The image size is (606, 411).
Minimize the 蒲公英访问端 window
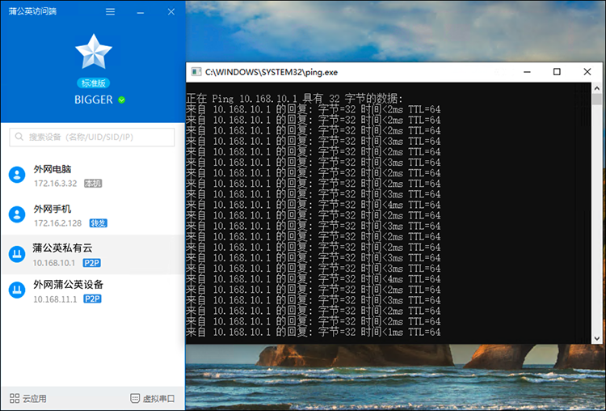click(x=141, y=12)
